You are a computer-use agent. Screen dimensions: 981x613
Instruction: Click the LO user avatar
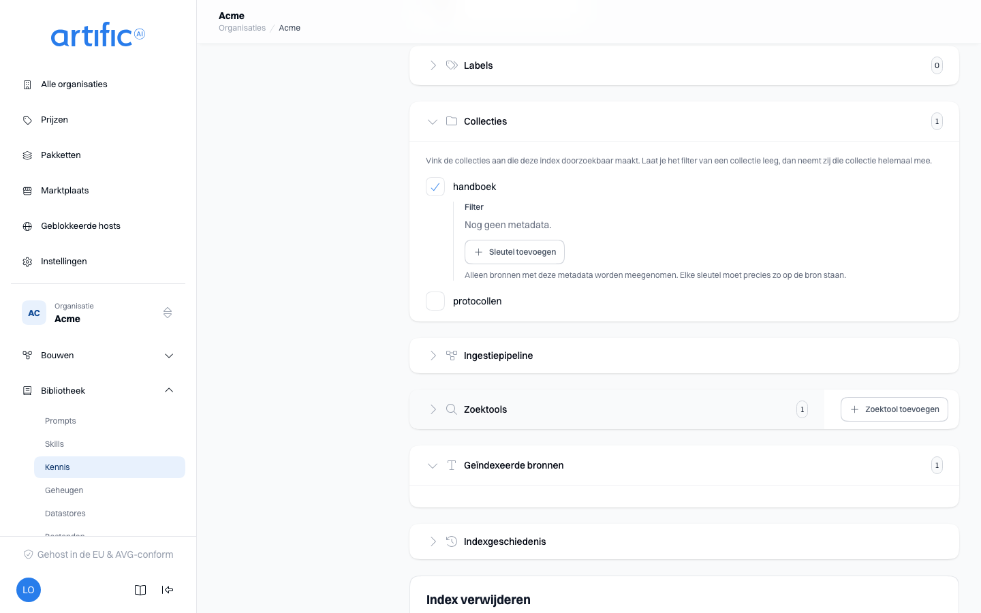coord(29,590)
